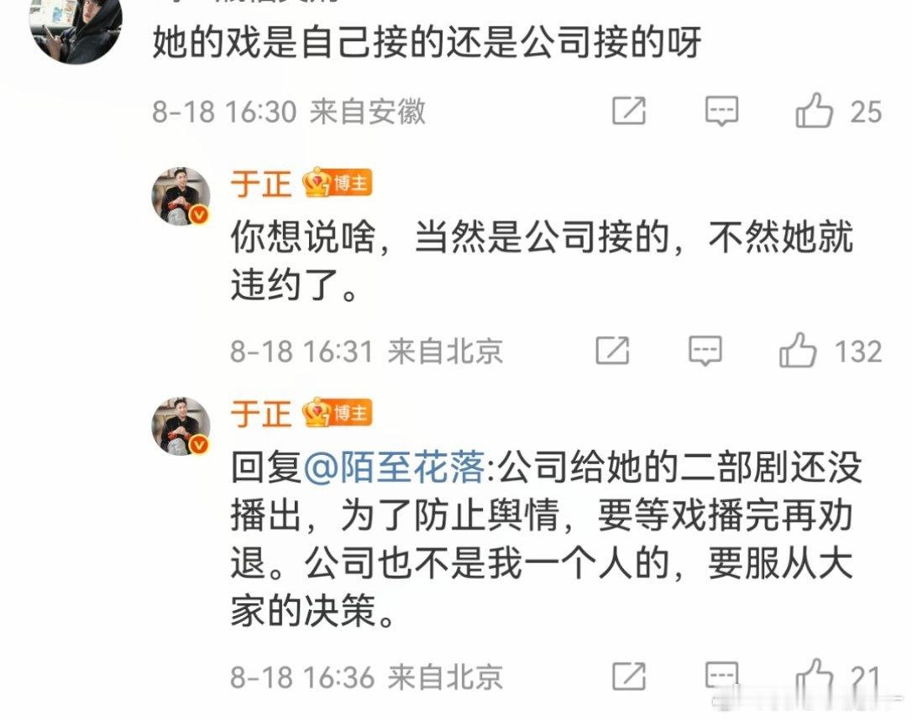Viewport: 912px width, 720px height.
Task: Tap the 8-18 16:31 来自北京 timestamp
Action: click(x=366, y=351)
